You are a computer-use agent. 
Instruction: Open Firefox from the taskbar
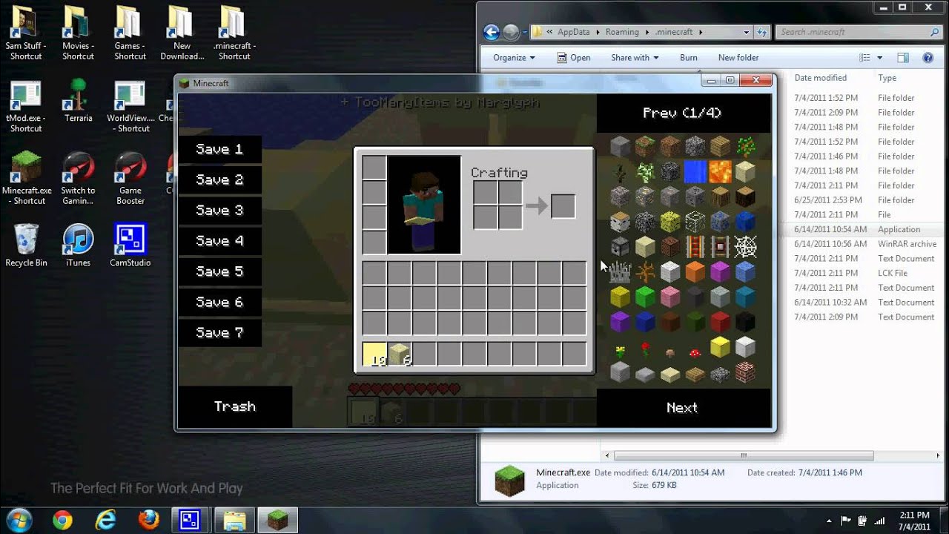(x=148, y=520)
